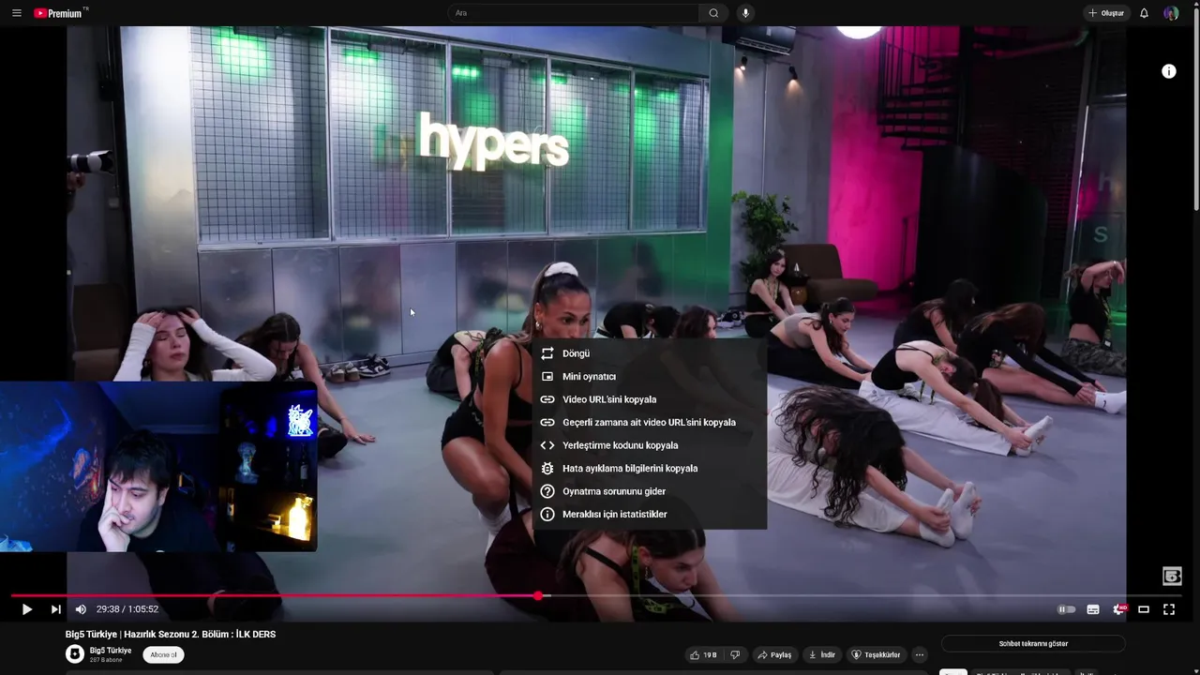Like the video thumbs up

click(x=703, y=655)
